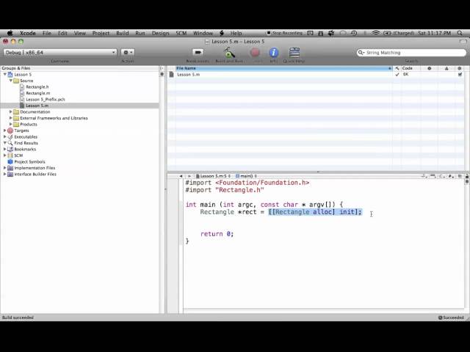Click the warnings triangle column header
470x352 pixels.
point(446,68)
